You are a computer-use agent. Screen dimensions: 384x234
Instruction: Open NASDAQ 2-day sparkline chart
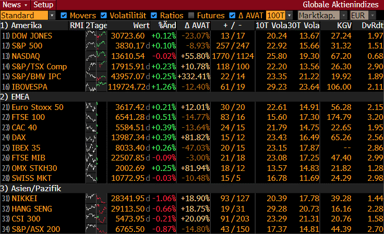96,56
